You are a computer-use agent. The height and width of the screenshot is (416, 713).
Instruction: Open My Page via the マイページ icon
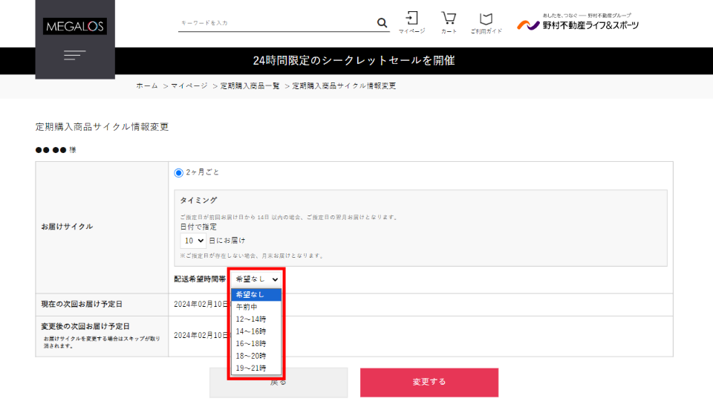[411, 22]
